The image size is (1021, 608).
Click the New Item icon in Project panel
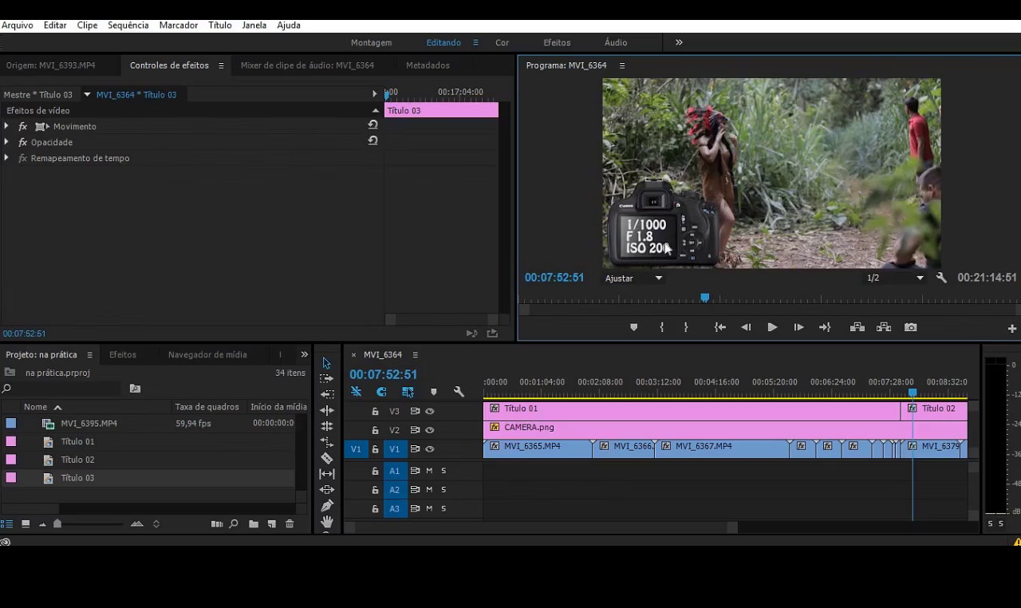[x=272, y=524]
